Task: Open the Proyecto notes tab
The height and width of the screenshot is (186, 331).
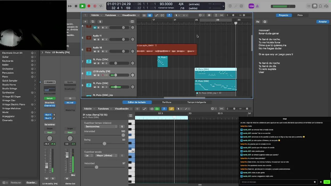Action: [283, 15]
